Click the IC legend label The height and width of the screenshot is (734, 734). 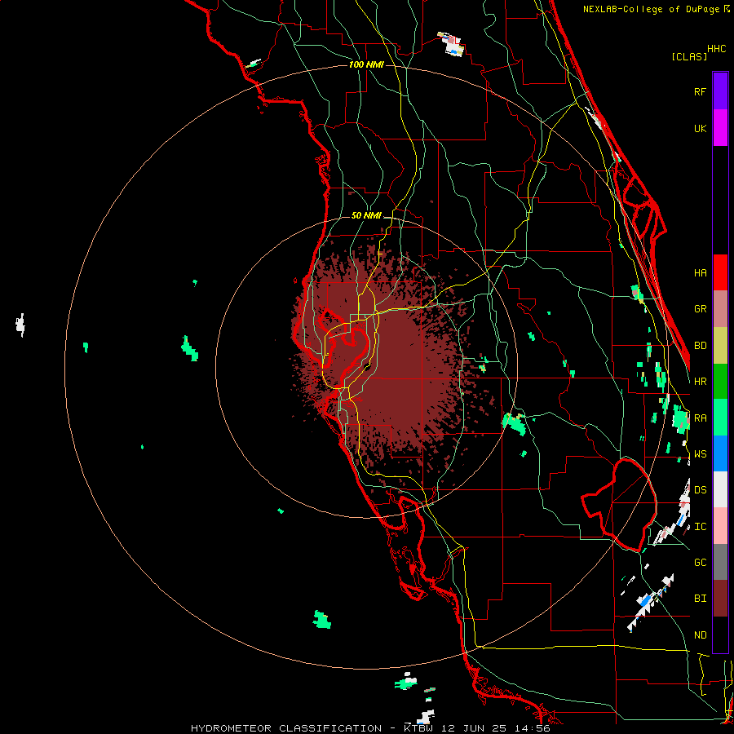coord(700,527)
